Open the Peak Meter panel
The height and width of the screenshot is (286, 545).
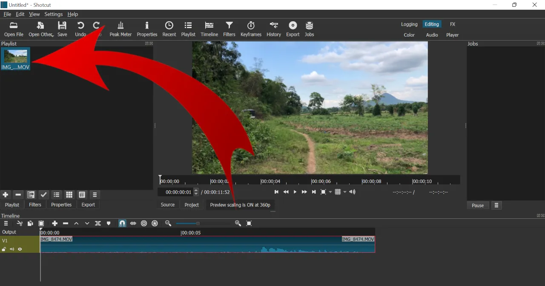click(120, 29)
